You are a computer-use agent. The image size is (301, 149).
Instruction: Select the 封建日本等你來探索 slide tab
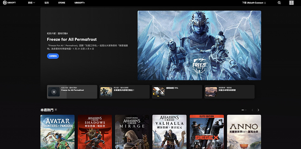[229, 92]
